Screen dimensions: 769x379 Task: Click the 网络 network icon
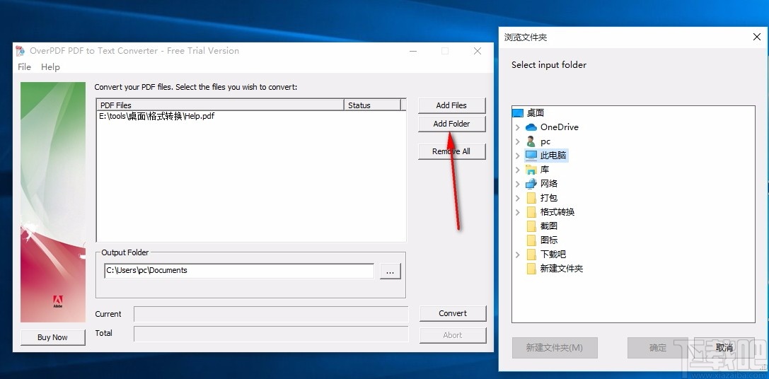tap(531, 183)
